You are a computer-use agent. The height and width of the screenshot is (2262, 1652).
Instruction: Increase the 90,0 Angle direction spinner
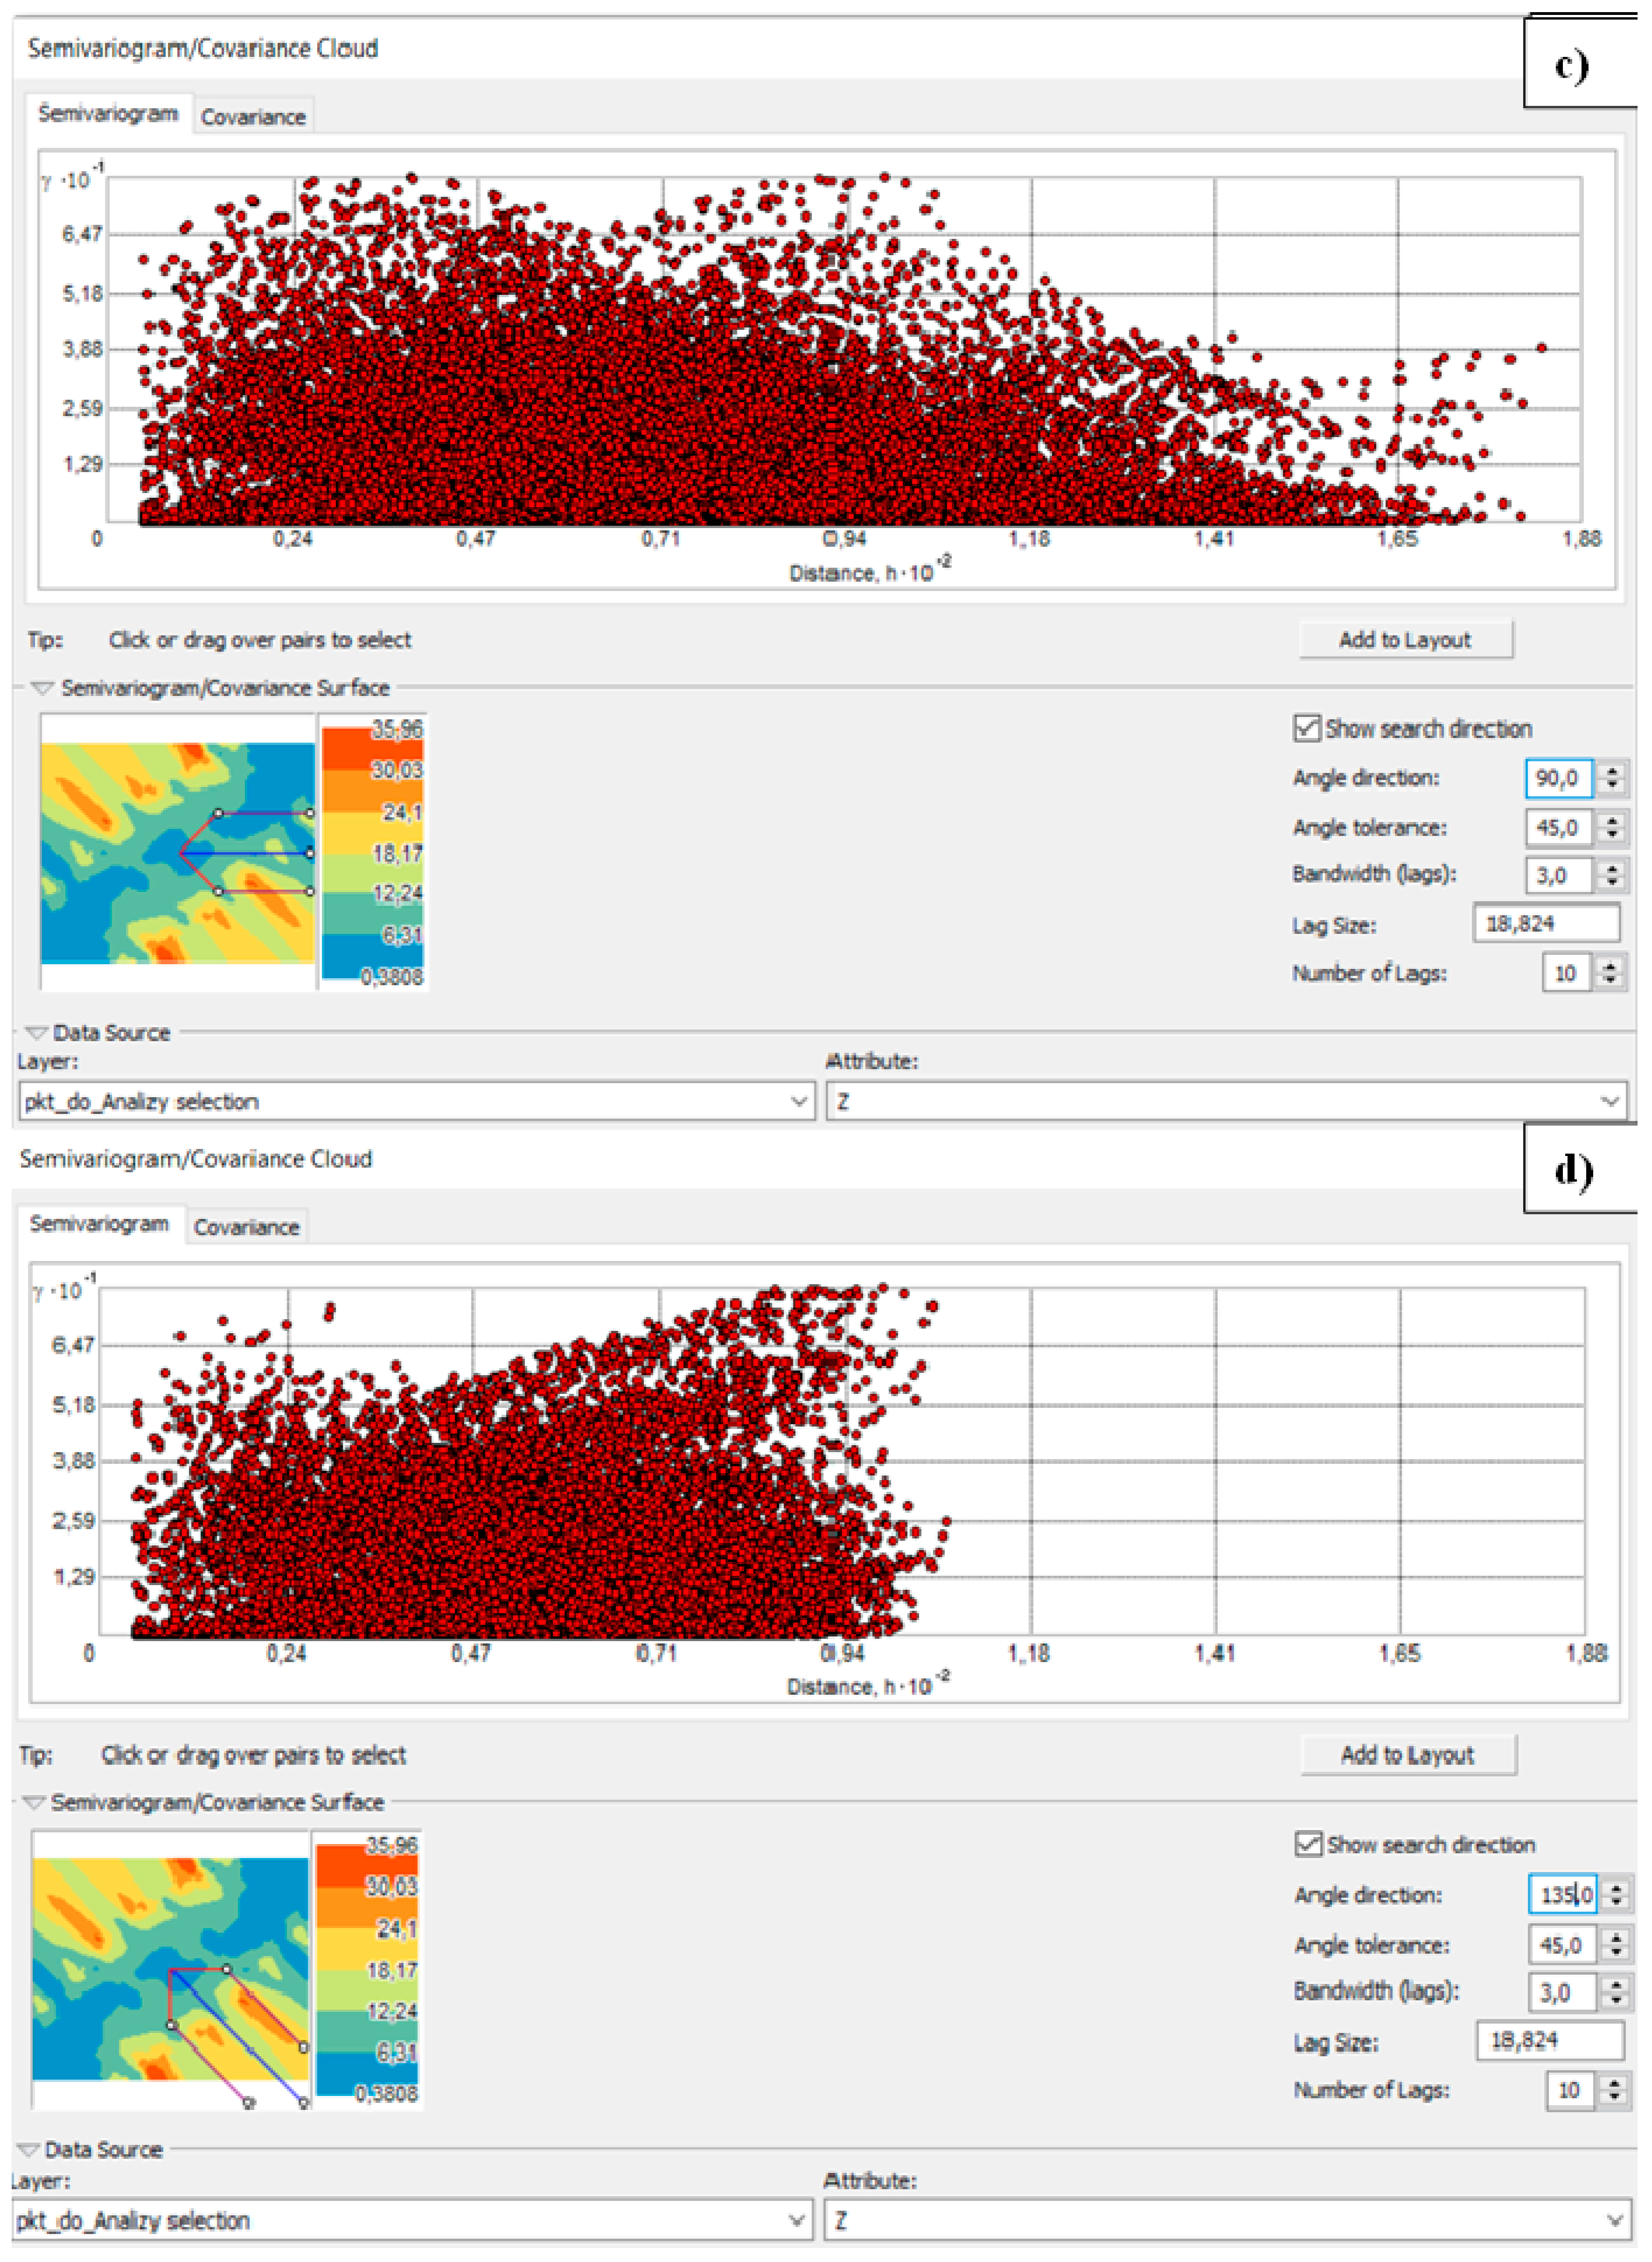point(1611,771)
